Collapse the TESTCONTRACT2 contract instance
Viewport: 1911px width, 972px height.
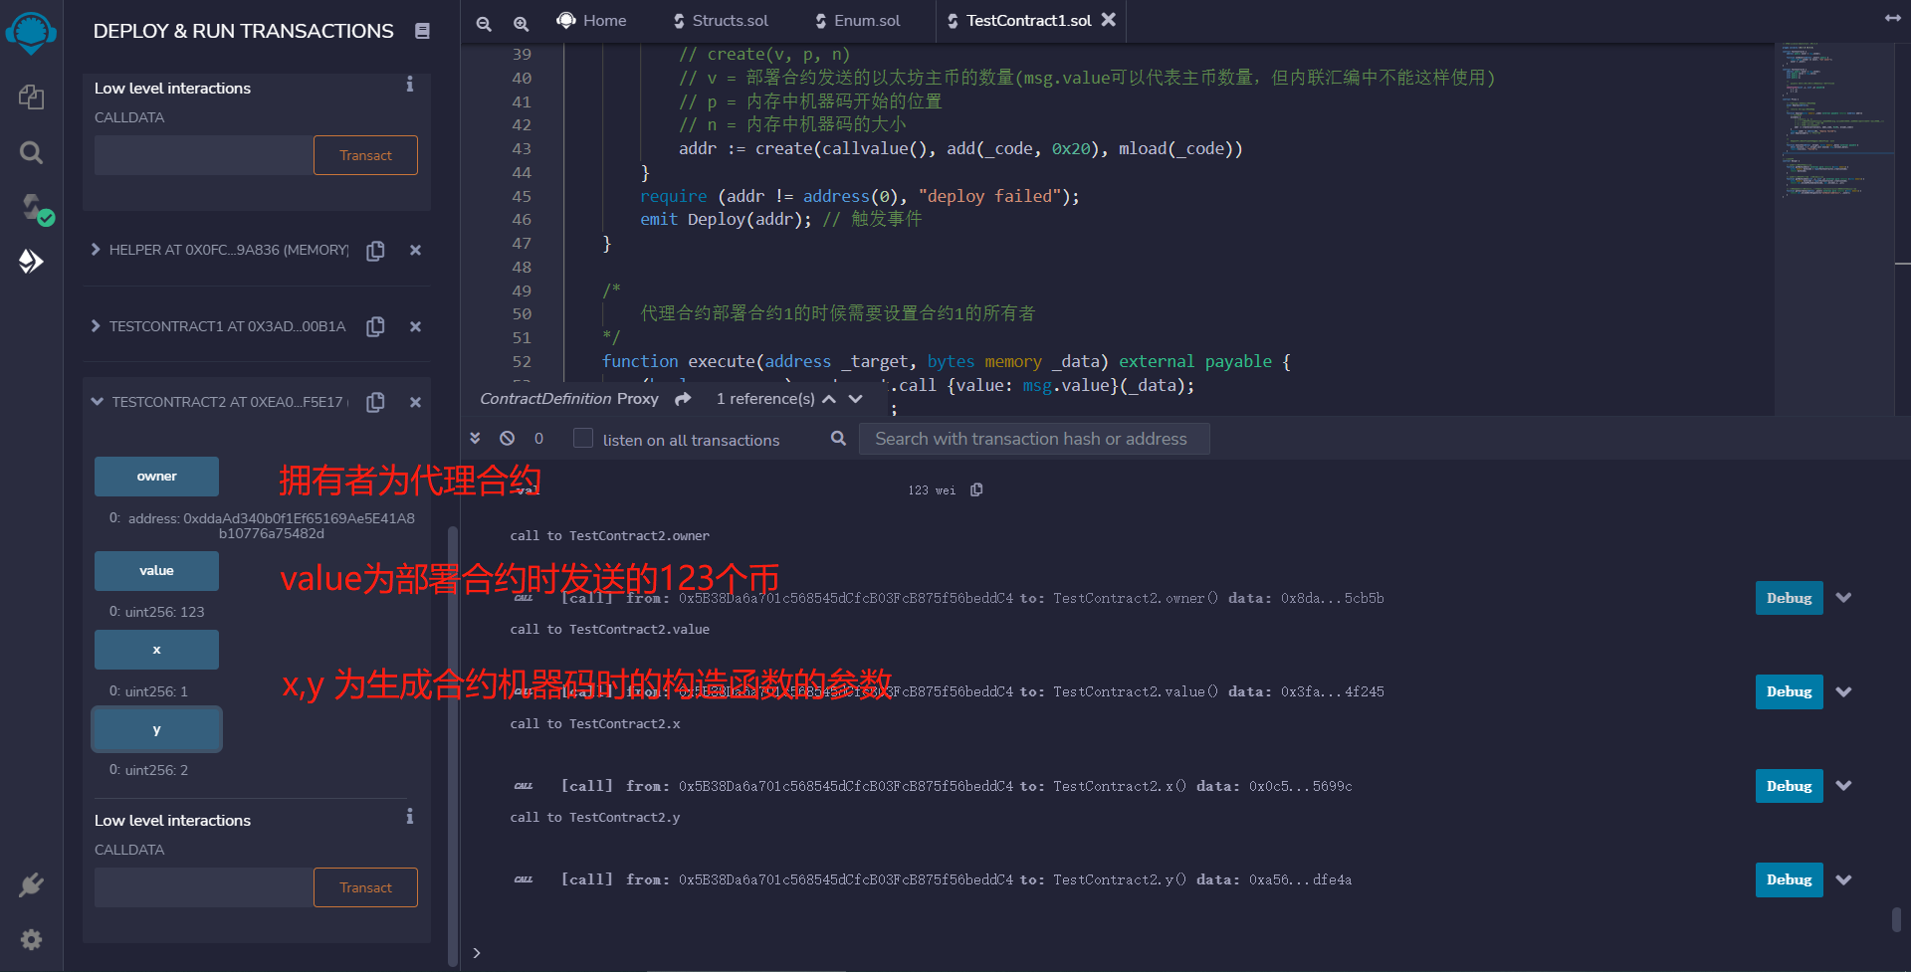(97, 402)
